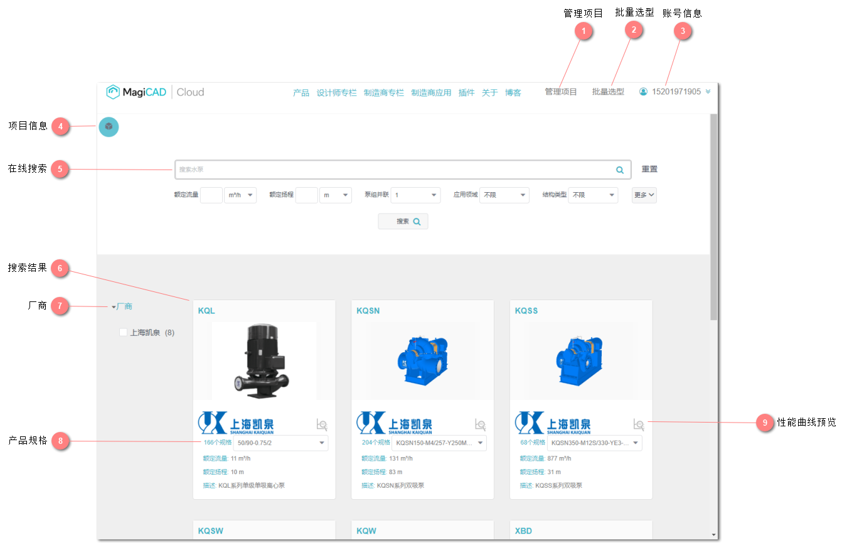Open KQL spec dropdown 50/90-0.75/2
The image size is (847, 545).
pos(280,443)
